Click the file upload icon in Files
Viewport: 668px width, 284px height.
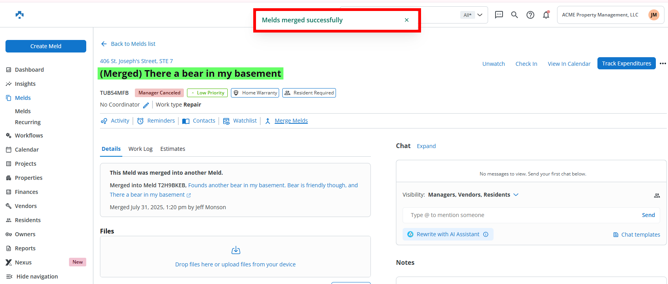tap(236, 250)
